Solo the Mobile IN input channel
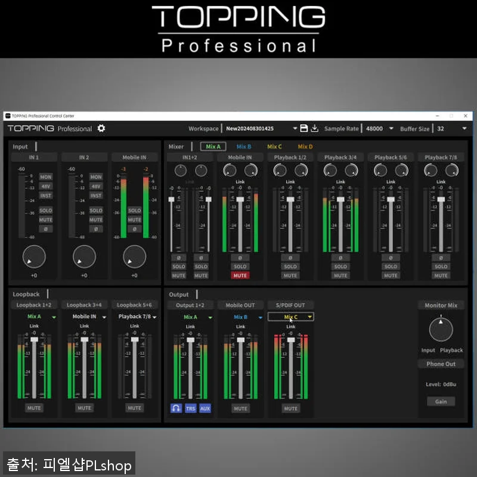The width and height of the screenshot is (477, 477). [135, 210]
